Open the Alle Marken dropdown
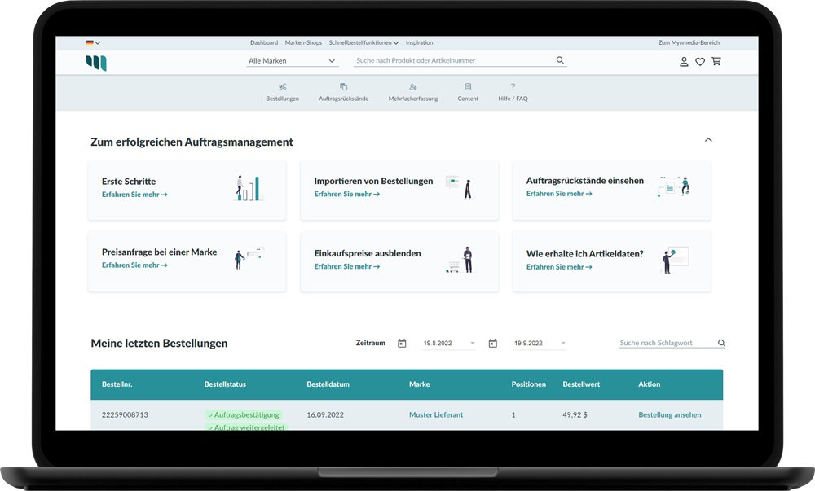 [x=291, y=60]
